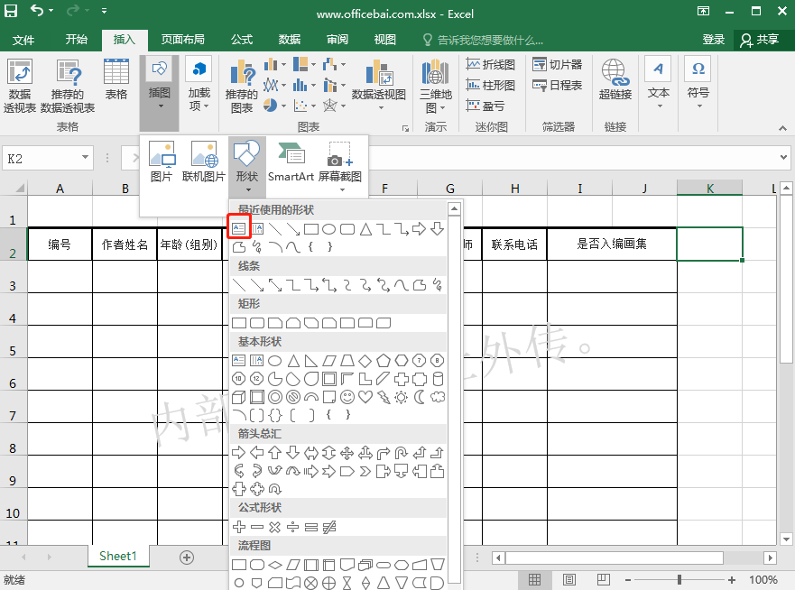Switch to the 开始 ribbon tab
The width and height of the screenshot is (795, 590).
77,40
